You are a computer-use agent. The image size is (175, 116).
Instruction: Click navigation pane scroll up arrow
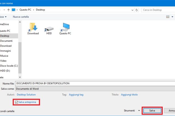tap(20, 22)
